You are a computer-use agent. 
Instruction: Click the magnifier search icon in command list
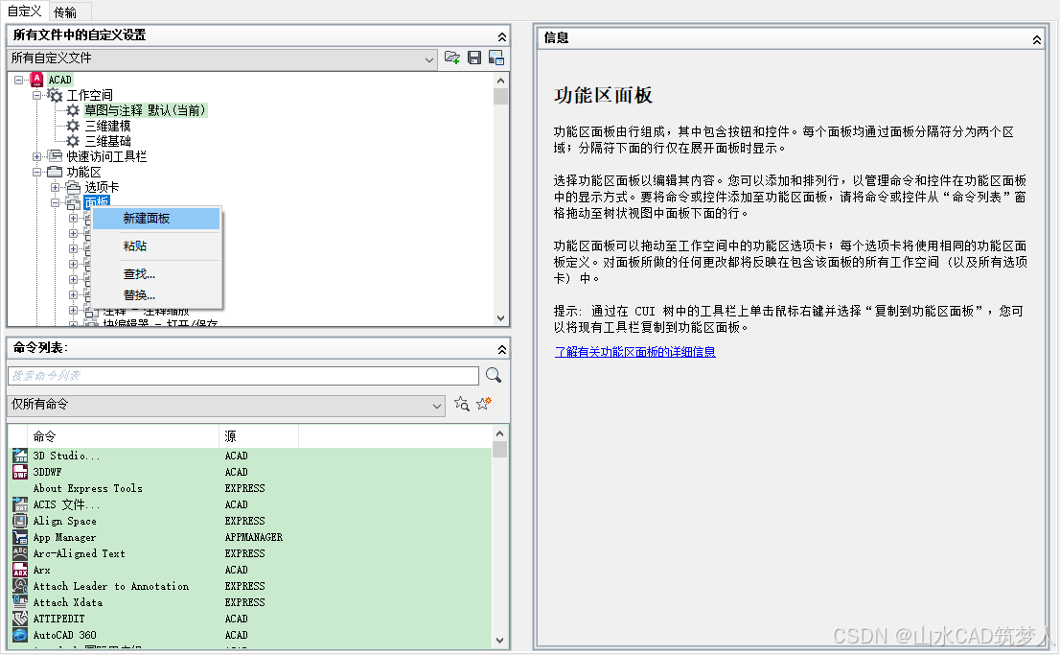click(494, 375)
